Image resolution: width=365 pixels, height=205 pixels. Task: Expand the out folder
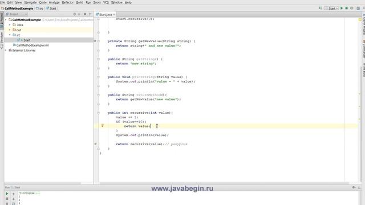click(x=10, y=30)
